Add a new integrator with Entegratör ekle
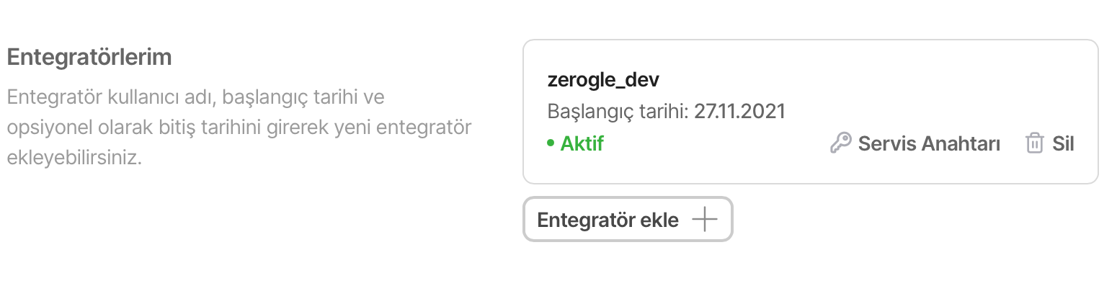The height and width of the screenshot is (281, 1117). 628,219
